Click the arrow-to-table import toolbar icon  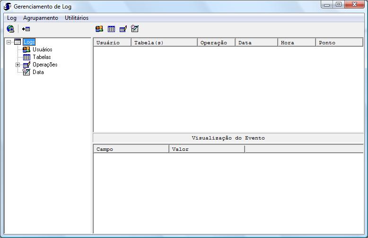[x=26, y=29]
